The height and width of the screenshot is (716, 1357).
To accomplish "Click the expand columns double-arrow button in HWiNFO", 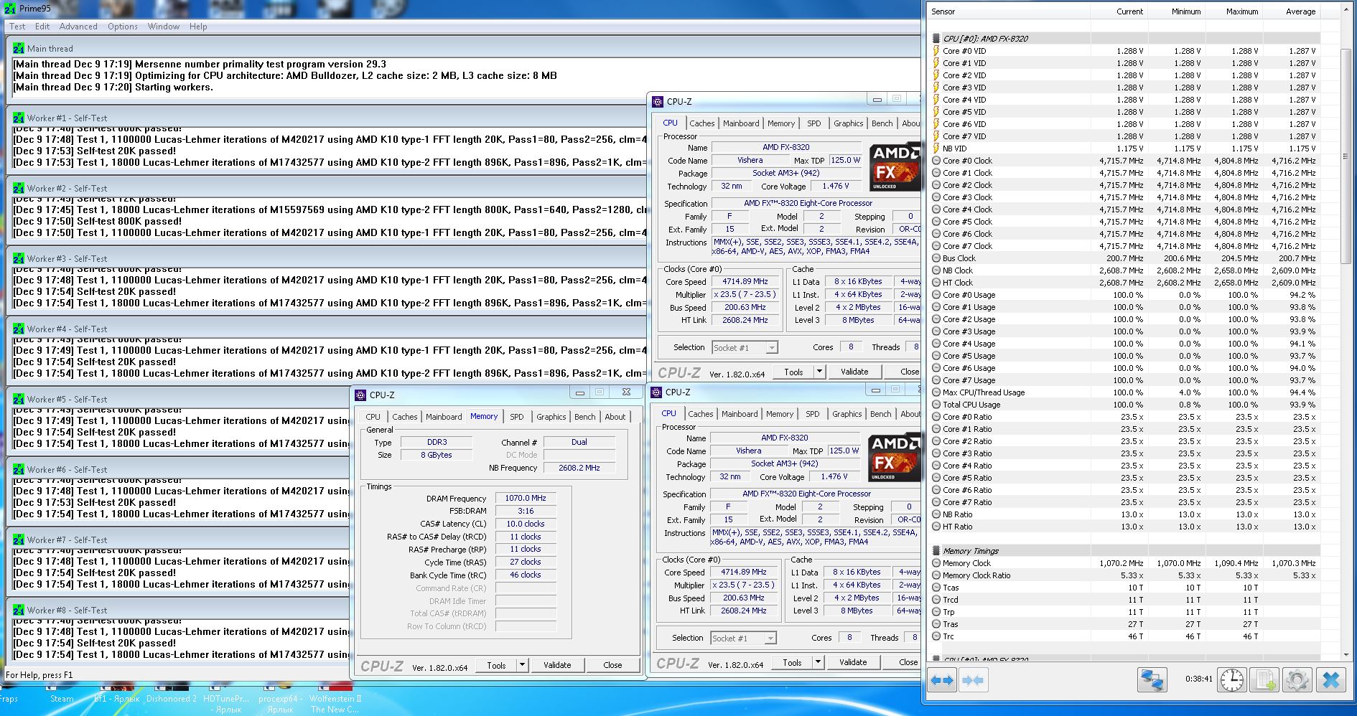I will click(x=941, y=679).
